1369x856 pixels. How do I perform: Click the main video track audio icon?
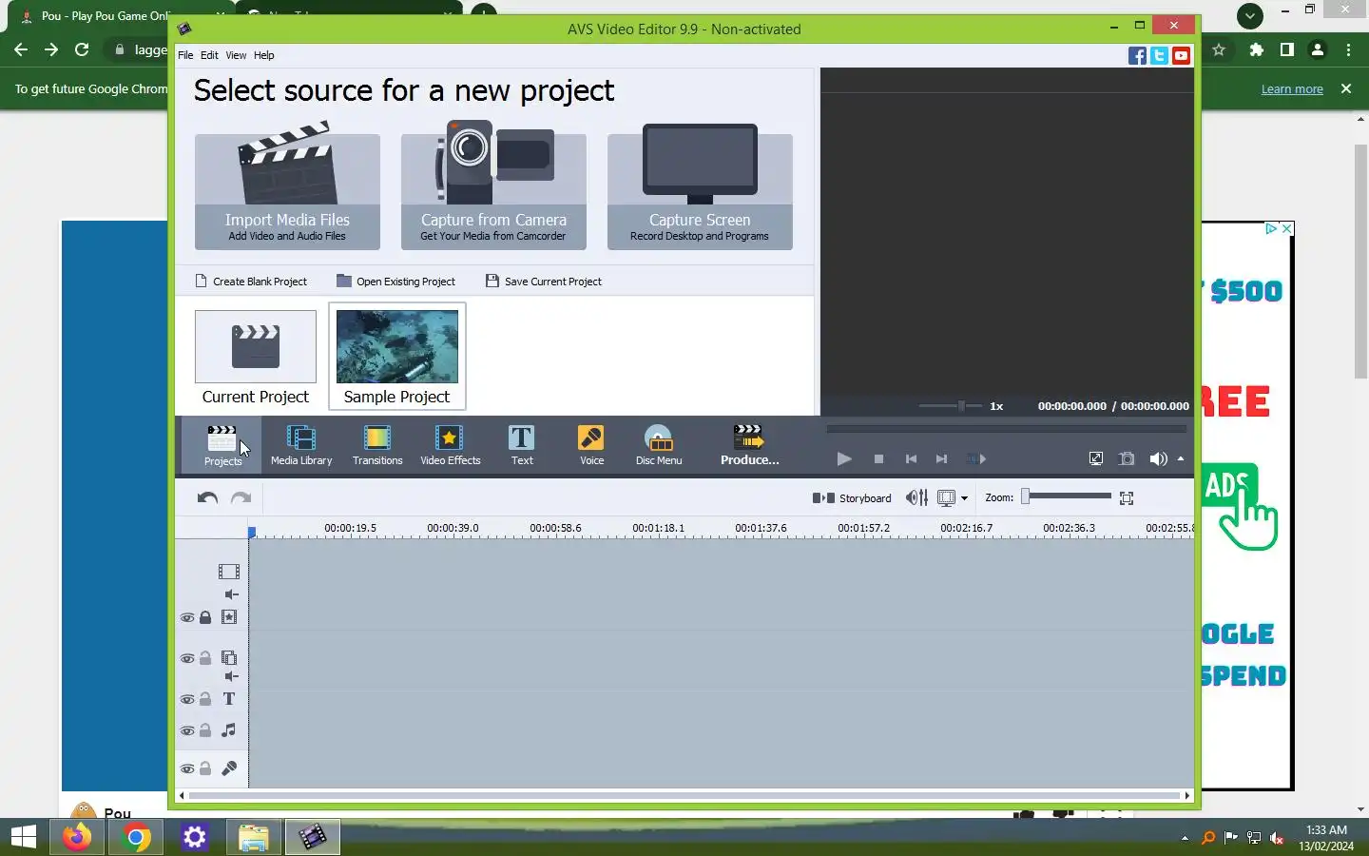tap(231, 594)
